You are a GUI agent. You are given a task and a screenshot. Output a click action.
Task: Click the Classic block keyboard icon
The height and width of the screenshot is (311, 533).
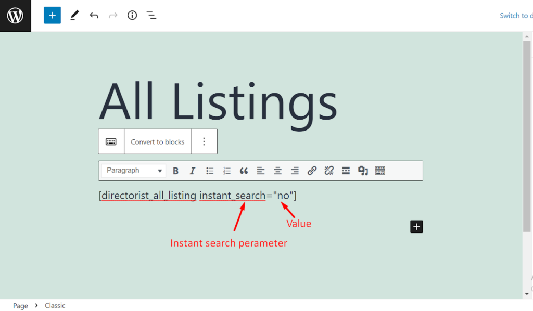[x=111, y=141]
